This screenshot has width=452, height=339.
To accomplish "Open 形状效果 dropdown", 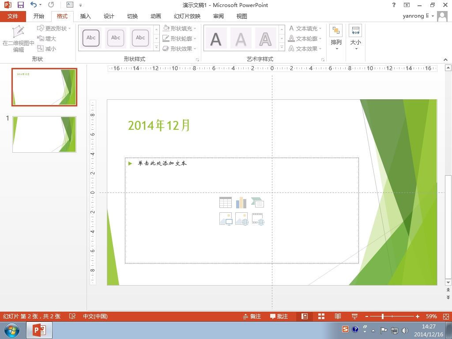I will click(x=179, y=49).
